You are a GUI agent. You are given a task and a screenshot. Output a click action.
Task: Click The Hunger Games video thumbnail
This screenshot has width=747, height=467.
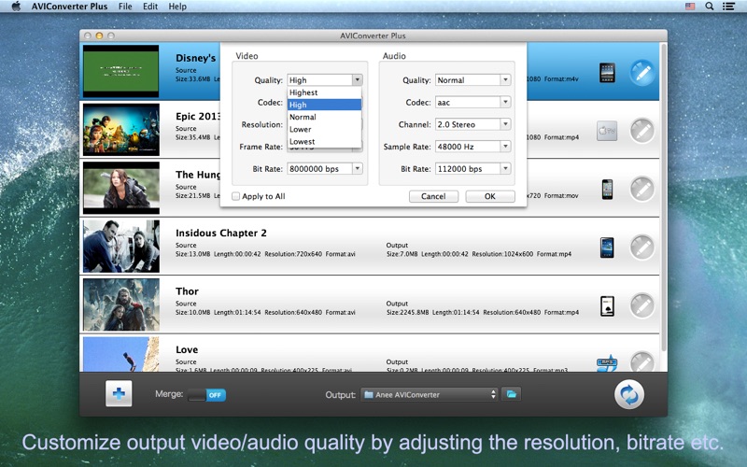point(121,188)
